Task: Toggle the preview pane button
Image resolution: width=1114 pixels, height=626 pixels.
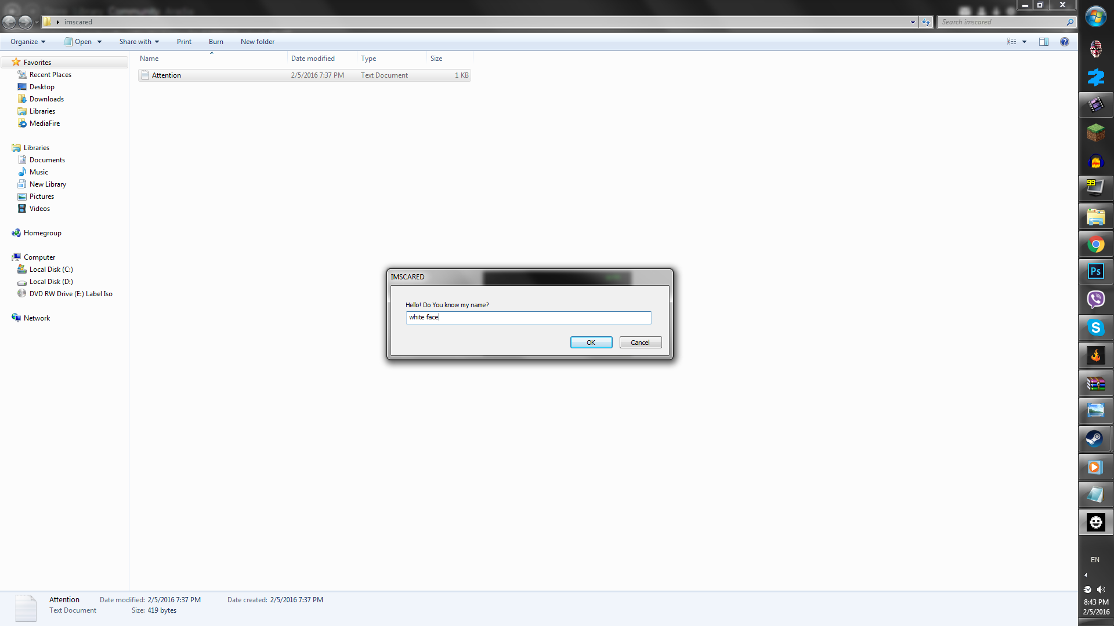Action: tap(1043, 42)
